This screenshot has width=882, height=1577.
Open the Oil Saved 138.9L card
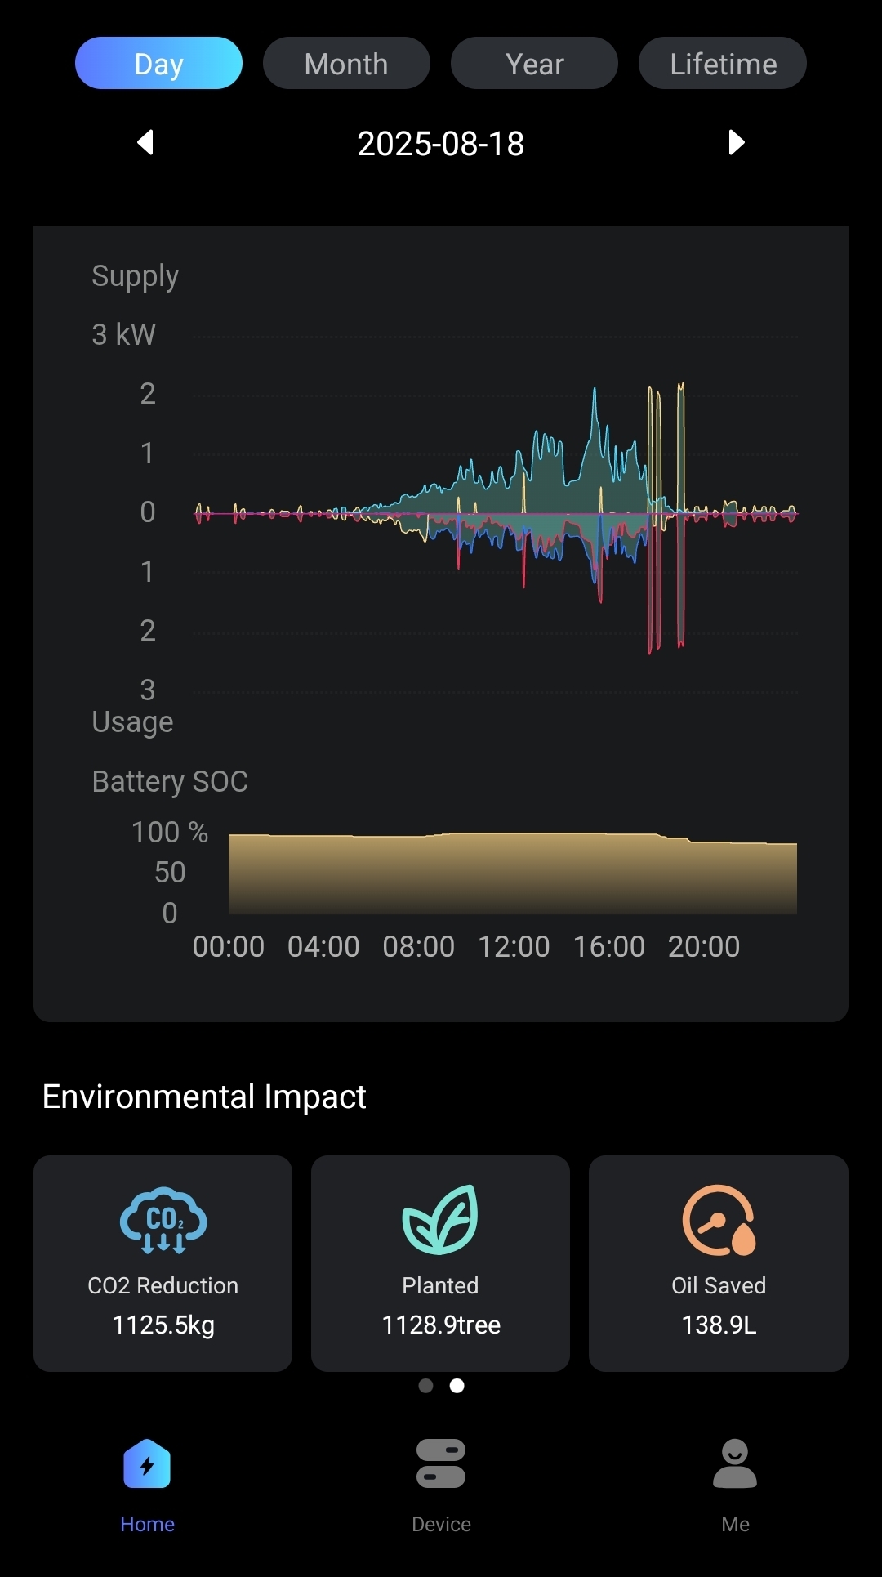(x=719, y=1263)
